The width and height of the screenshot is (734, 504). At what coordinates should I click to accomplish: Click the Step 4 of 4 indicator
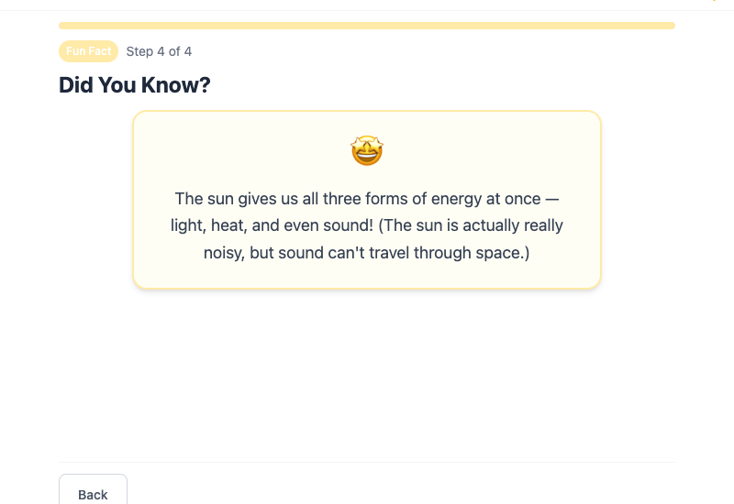click(159, 51)
